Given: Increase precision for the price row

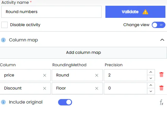Looking at the screenshot, I should [151, 72].
